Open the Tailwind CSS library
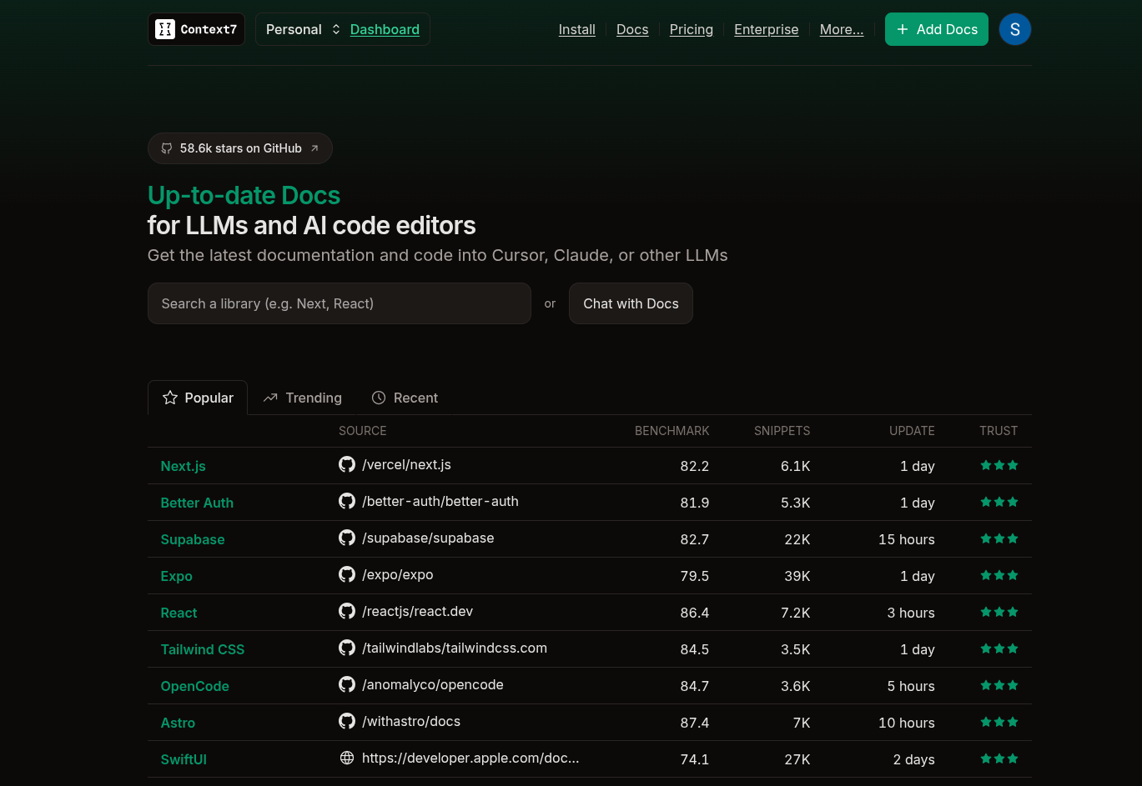This screenshot has height=786, width=1142. coord(203,649)
